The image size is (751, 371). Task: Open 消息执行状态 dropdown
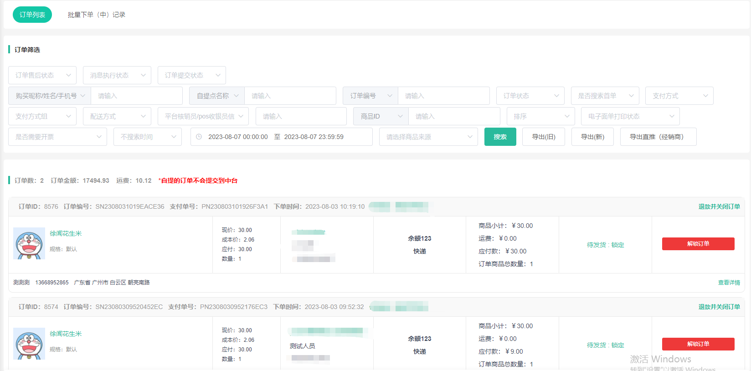click(117, 75)
